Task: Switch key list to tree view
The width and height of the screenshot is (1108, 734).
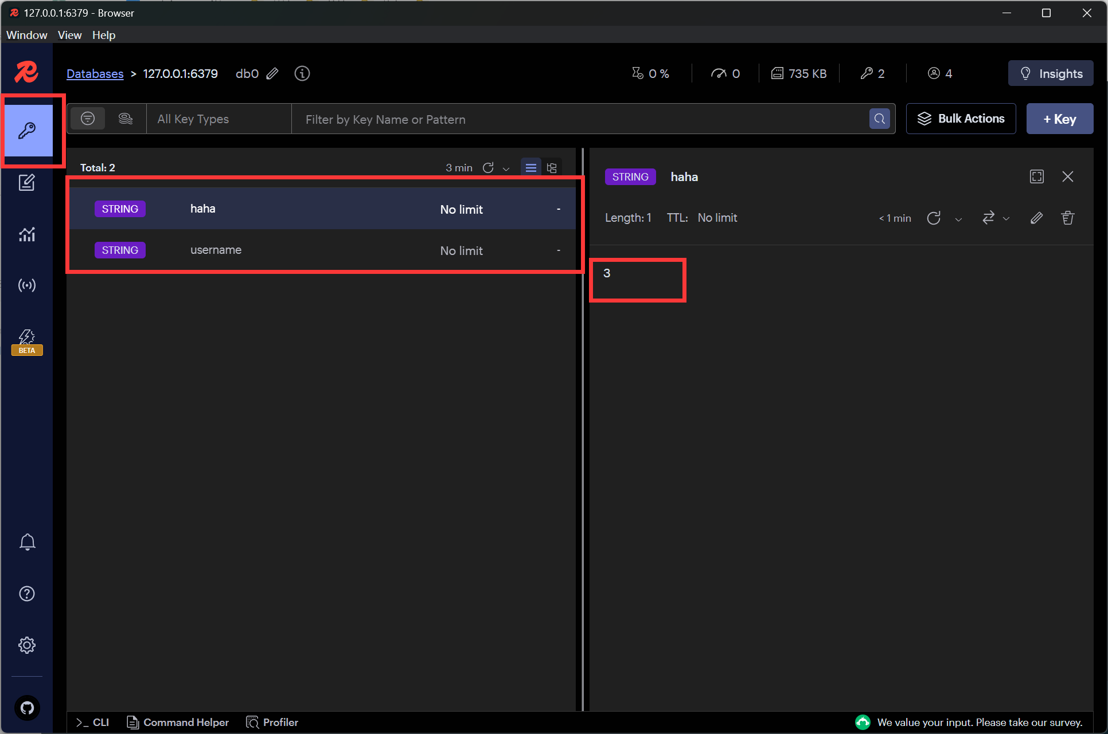Action: pos(552,168)
